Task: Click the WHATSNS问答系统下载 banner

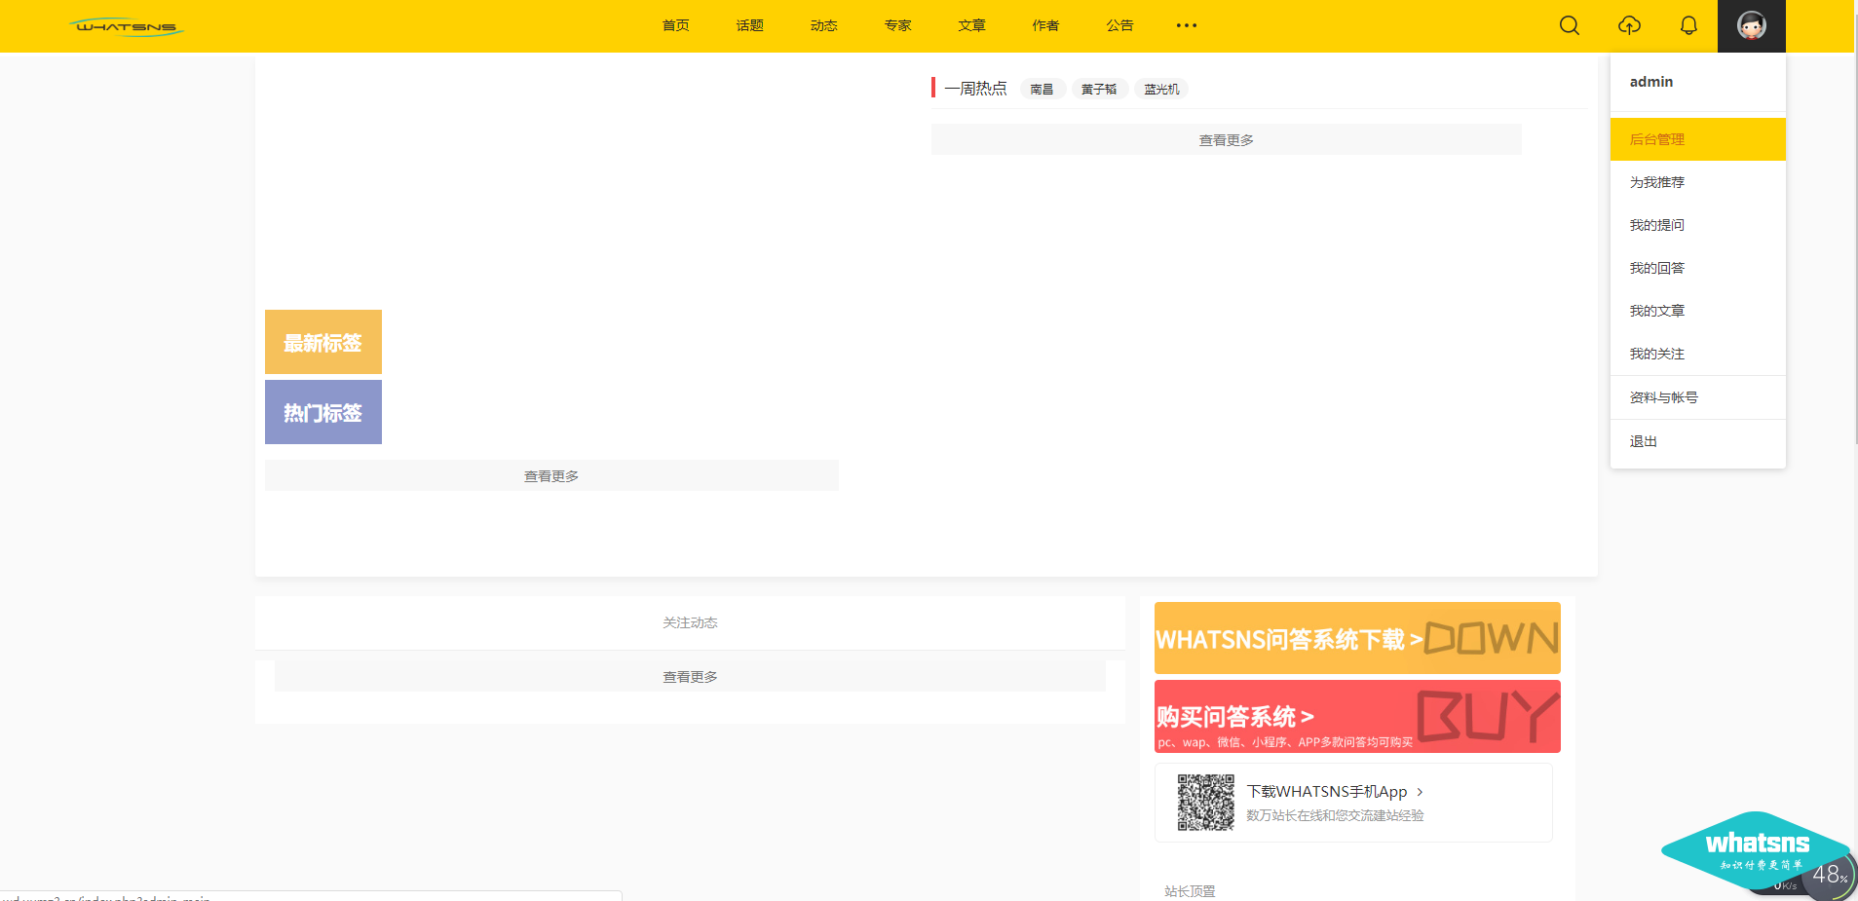Action: [1357, 638]
